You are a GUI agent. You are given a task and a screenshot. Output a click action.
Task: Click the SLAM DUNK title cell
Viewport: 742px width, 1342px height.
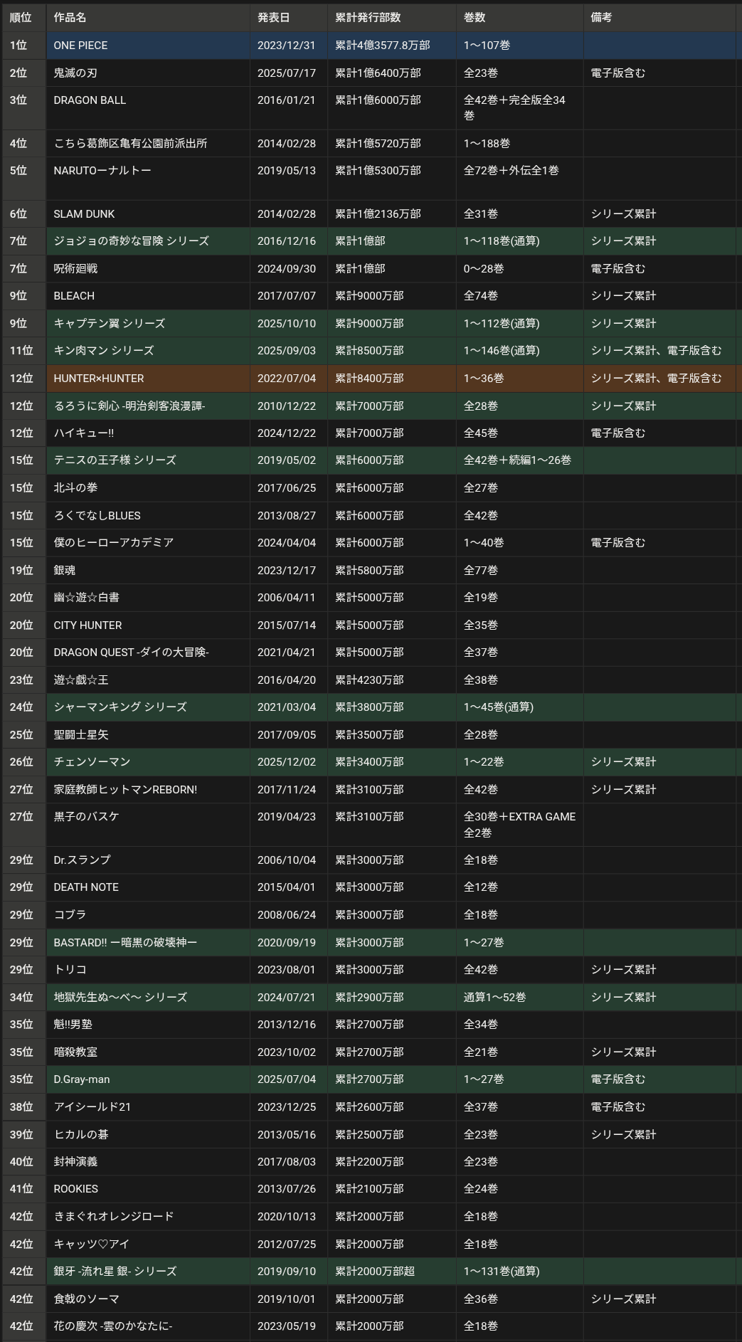point(148,213)
